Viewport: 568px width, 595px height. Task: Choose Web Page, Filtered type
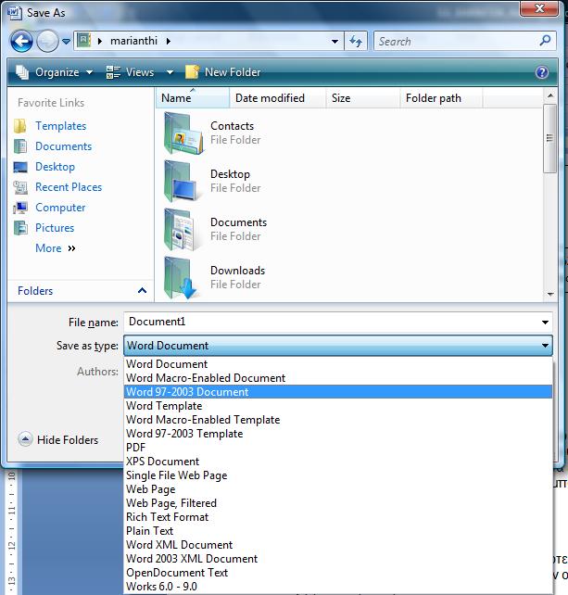tap(337, 503)
